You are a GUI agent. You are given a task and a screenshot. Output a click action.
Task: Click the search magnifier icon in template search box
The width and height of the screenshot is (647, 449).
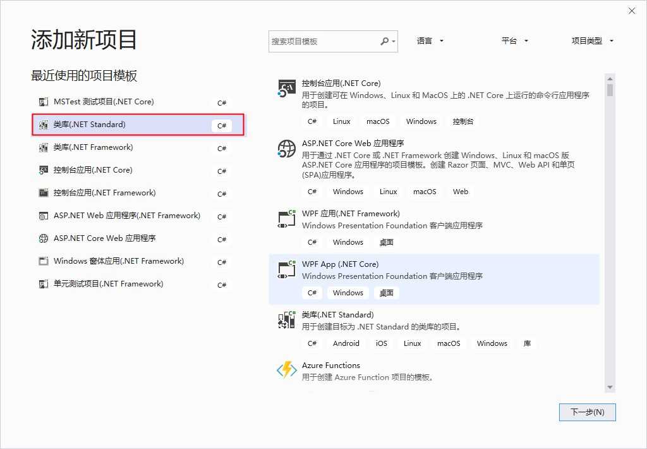pyautogui.click(x=384, y=41)
